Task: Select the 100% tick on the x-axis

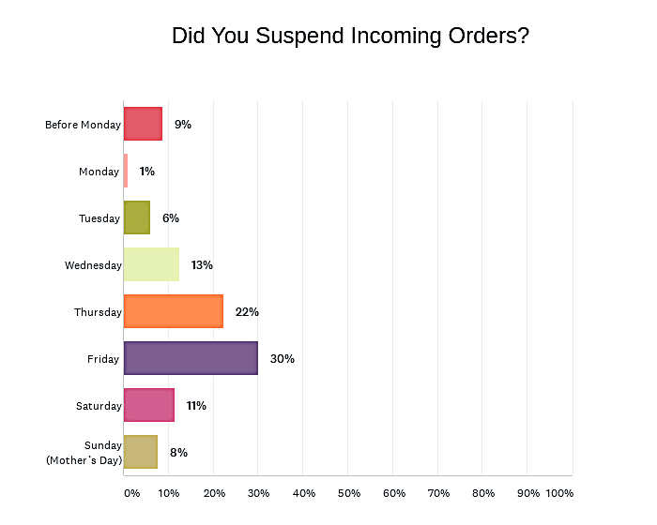Action: pyautogui.click(x=559, y=493)
